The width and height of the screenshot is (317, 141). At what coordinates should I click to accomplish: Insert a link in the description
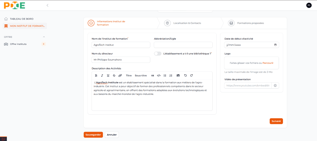pyautogui.click(x=120, y=75)
